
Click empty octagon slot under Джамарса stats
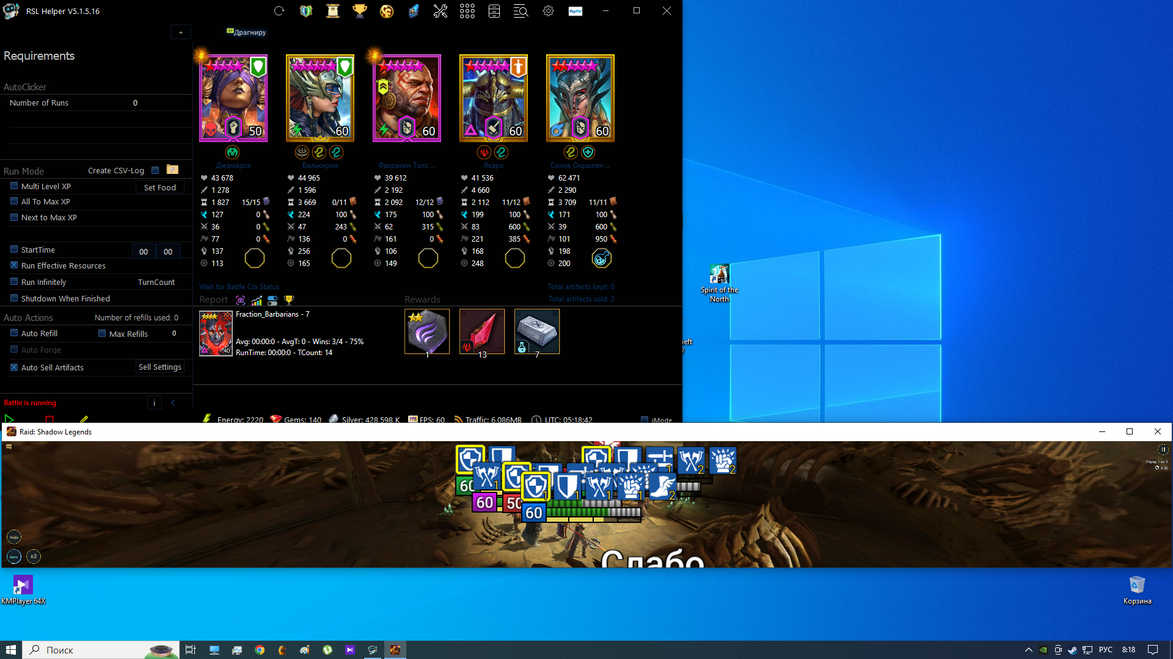255,259
